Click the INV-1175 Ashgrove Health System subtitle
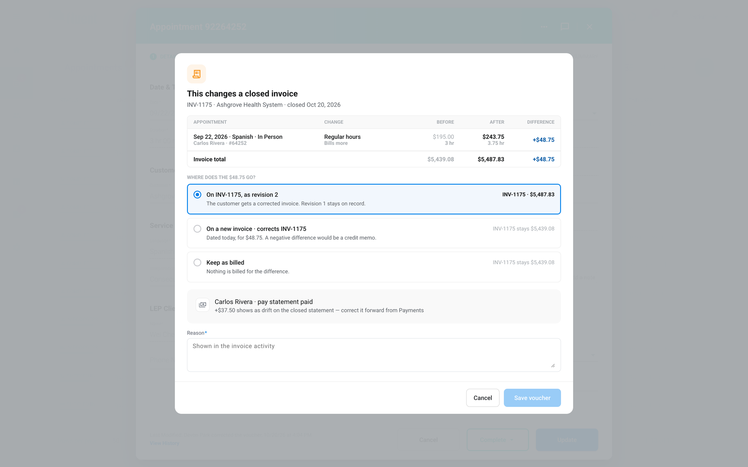 point(264,105)
